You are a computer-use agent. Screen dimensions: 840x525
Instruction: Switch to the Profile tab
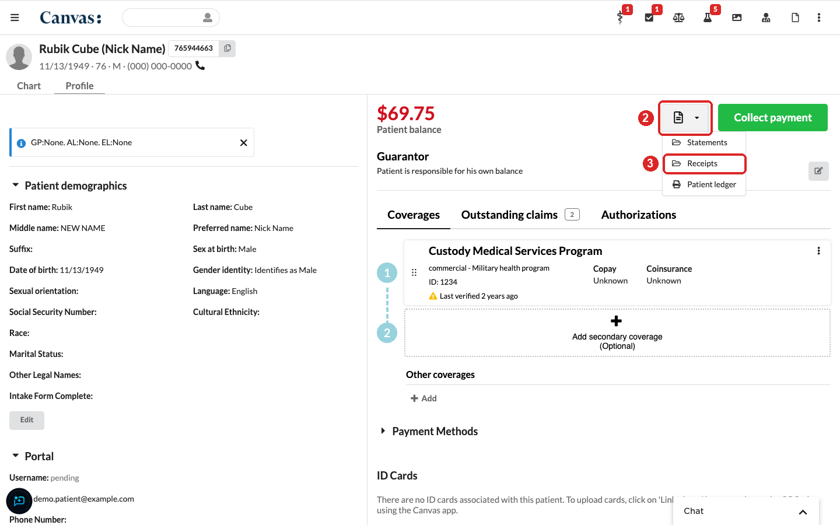pos(79,86)
